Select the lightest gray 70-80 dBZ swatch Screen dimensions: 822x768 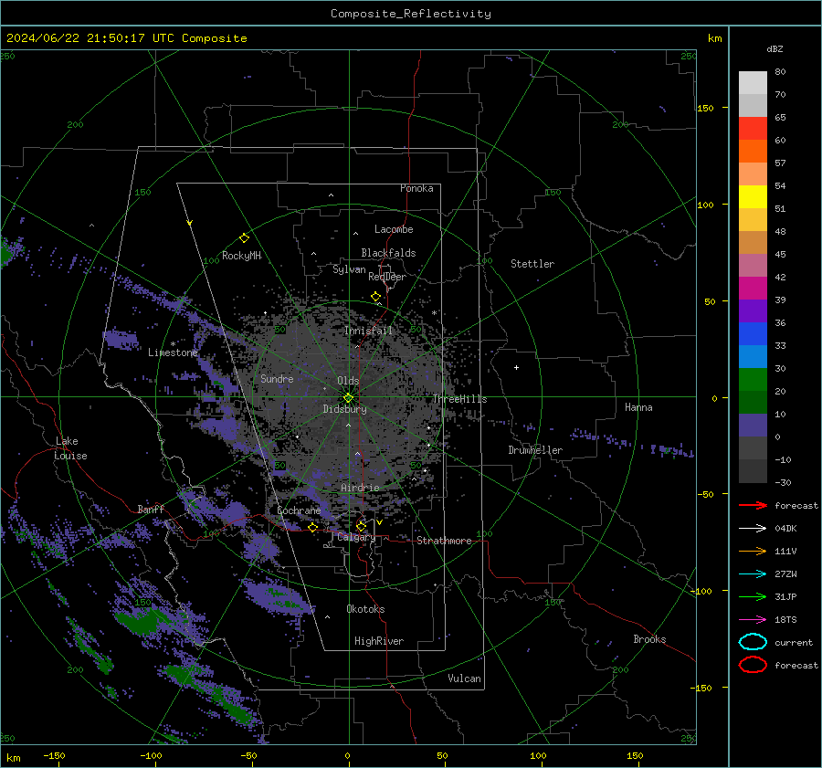[753, 83]
